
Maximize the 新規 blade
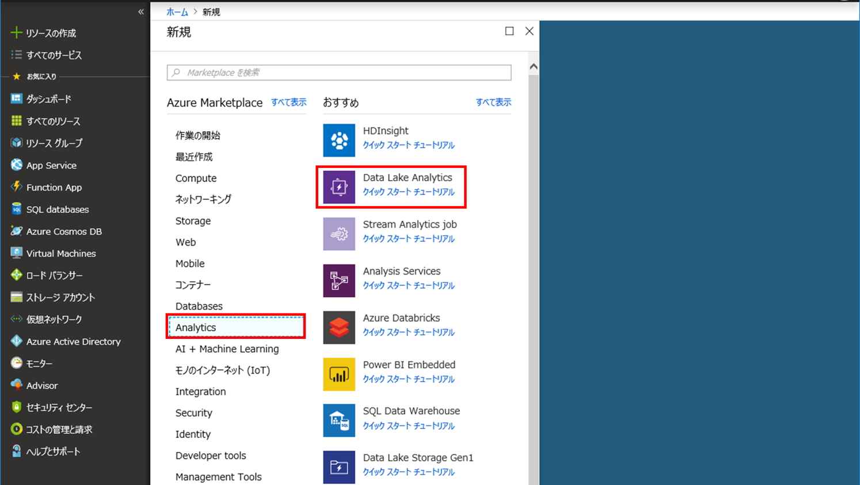tap(509, 31)
